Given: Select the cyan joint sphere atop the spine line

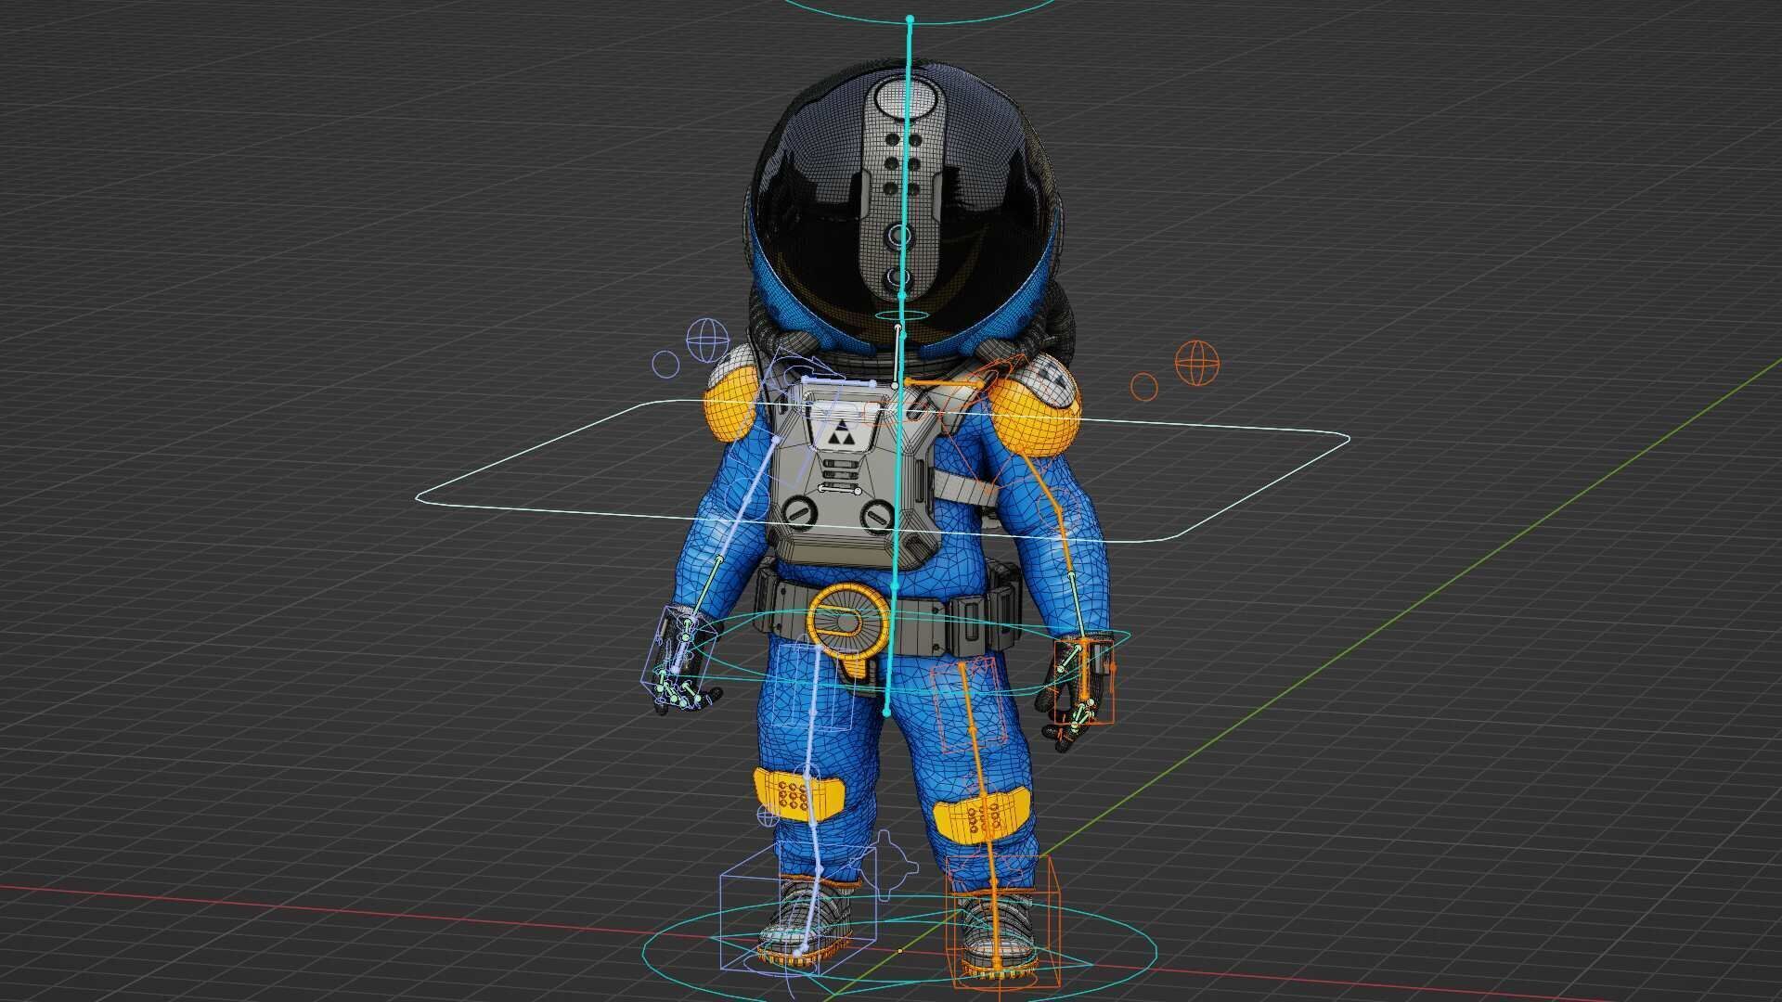Looking at the screenshot, I should (x=910, y=19).
